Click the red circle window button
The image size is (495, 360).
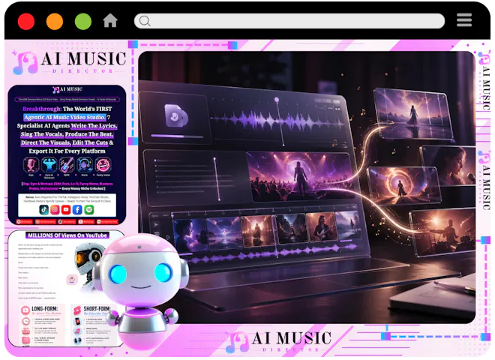tap(26, 22)
